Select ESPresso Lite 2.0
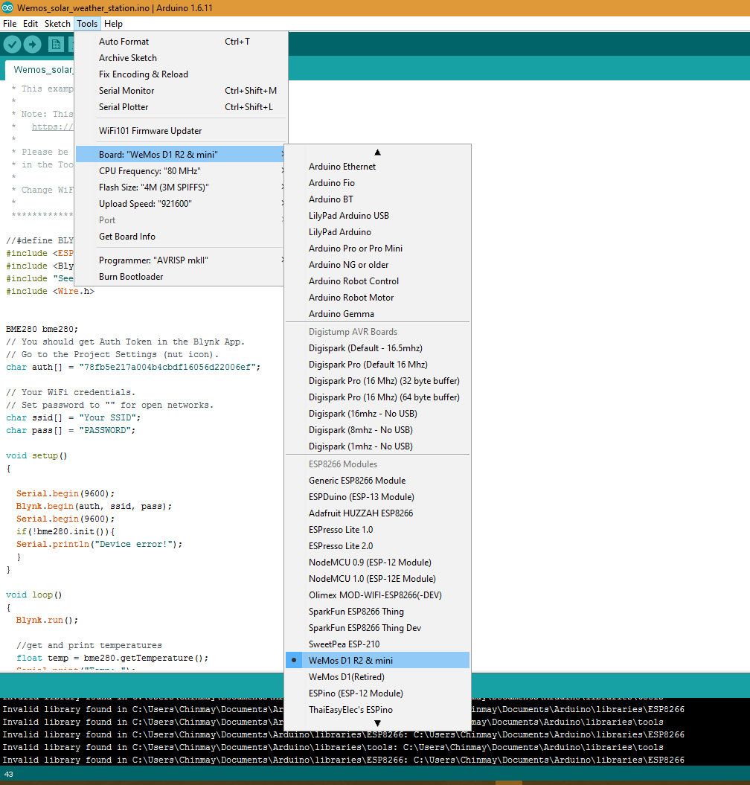This screenshot has height=785, width=750. click(377, 545)
